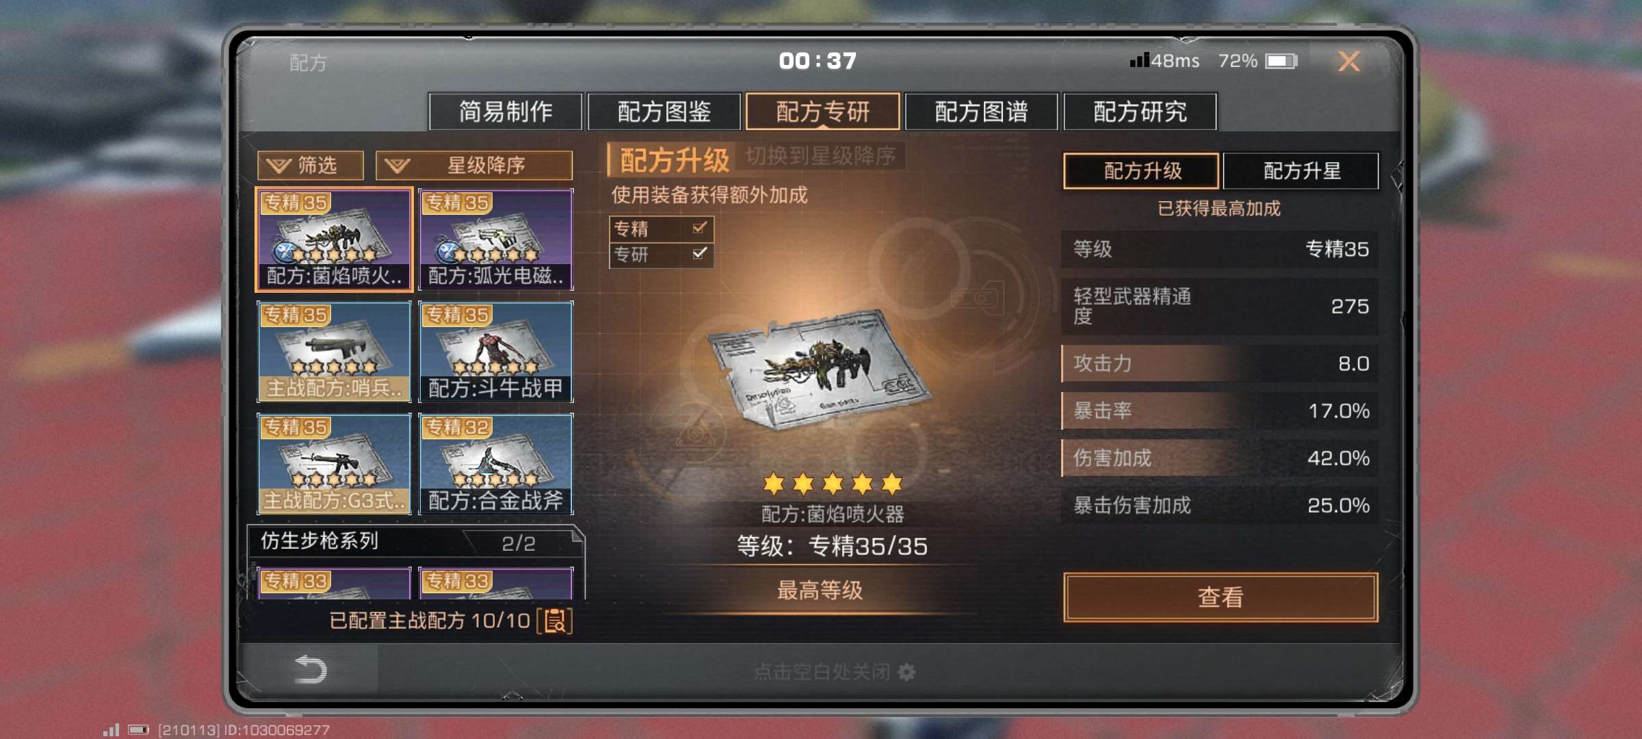Switch to the 配方研究 tab
This screenshot has width=1642, height=739.
[x=1140, y=111]
